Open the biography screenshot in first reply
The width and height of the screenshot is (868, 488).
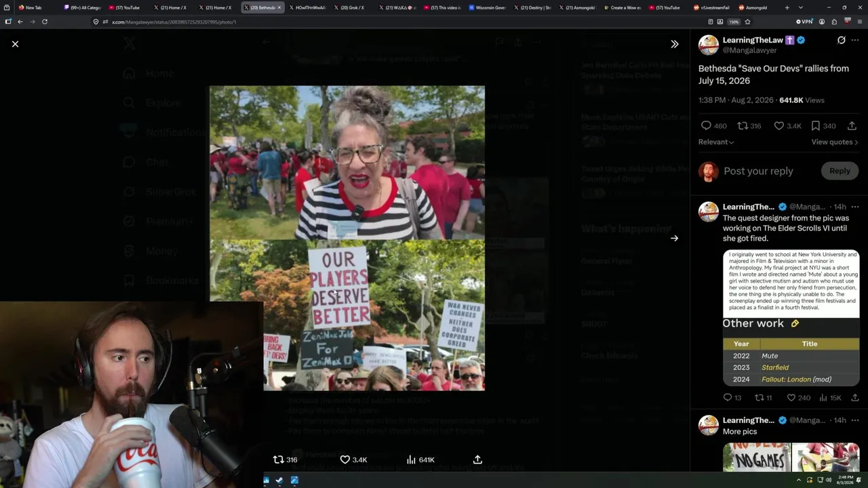point(791,283)
